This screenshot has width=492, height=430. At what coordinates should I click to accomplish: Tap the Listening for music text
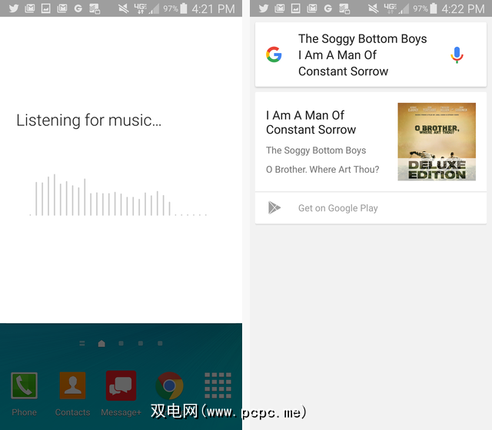[89, 121]
